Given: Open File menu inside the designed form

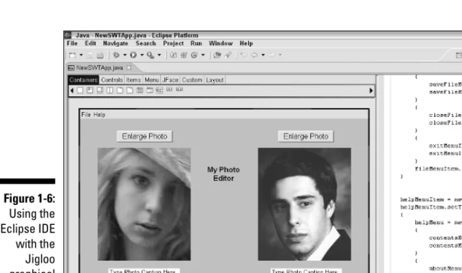Looking at the screenshot, I should (86, 115).
